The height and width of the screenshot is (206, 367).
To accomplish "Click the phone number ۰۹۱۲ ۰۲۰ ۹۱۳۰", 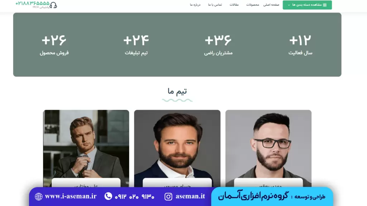I will click(x=134, y=197).
